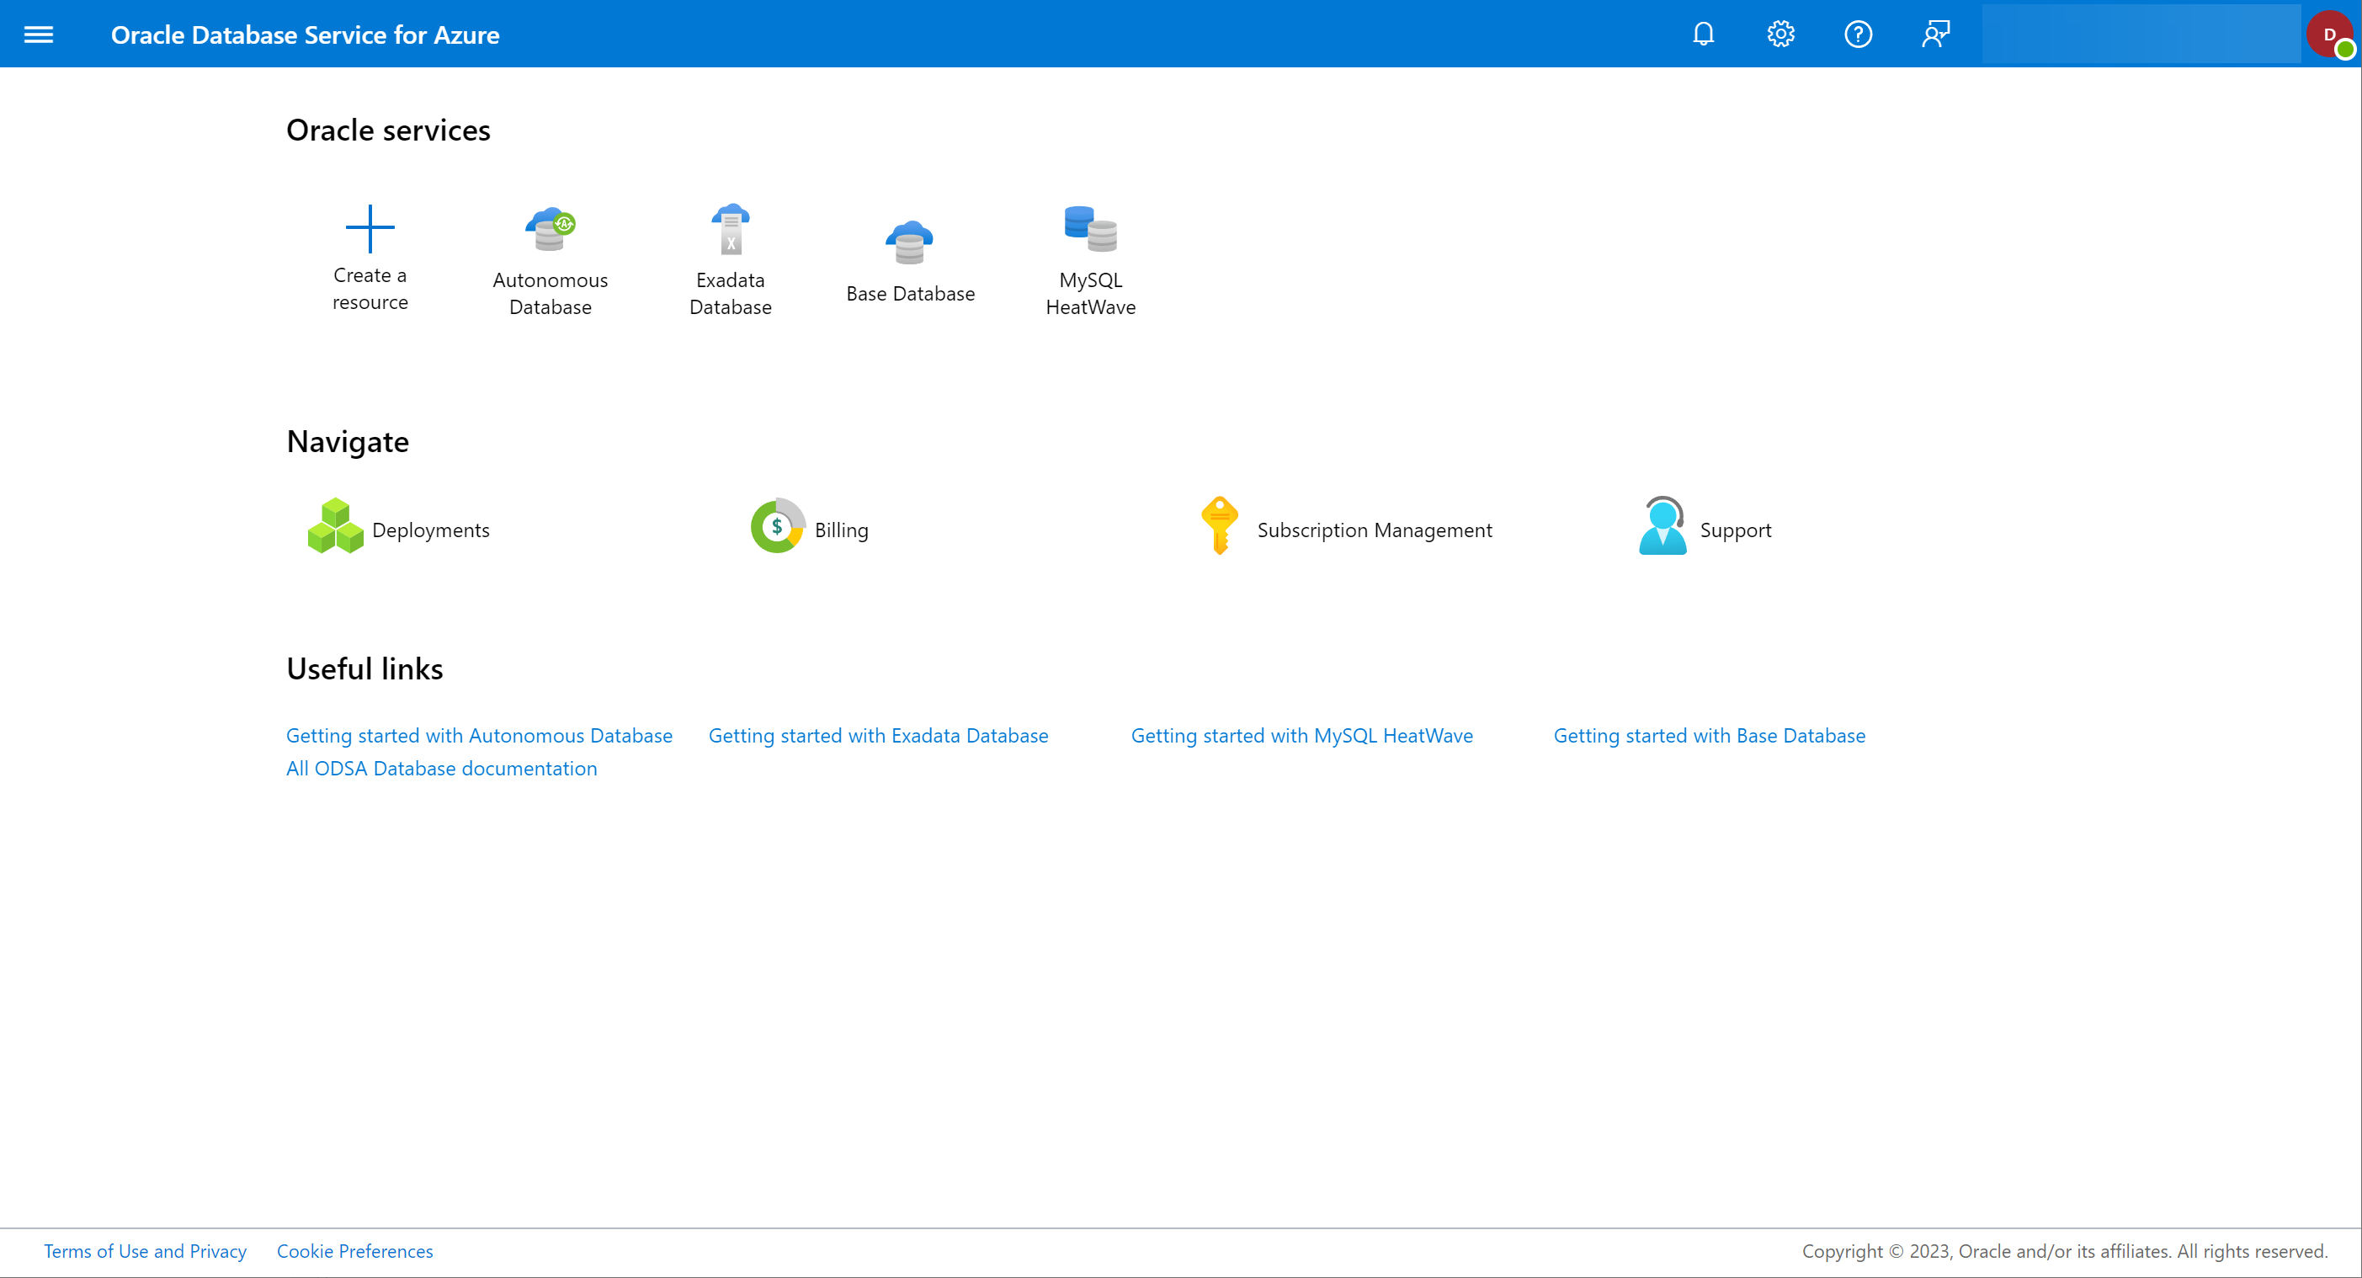Click the Deployments green cubes icon
Image resolution: width=2362 pixels, height=1278 pixels.
click(335, 525)
